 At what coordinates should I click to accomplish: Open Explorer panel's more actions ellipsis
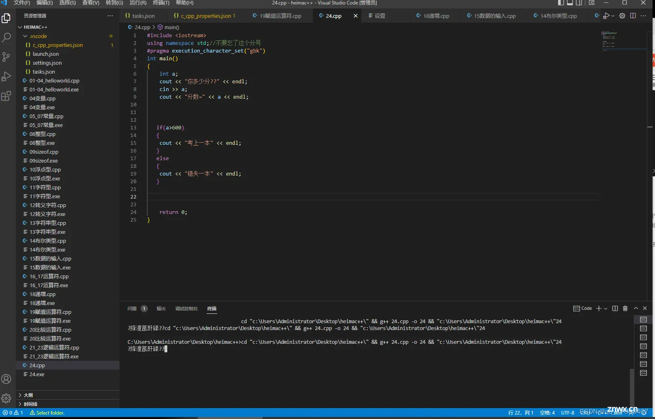click(110, 16)
